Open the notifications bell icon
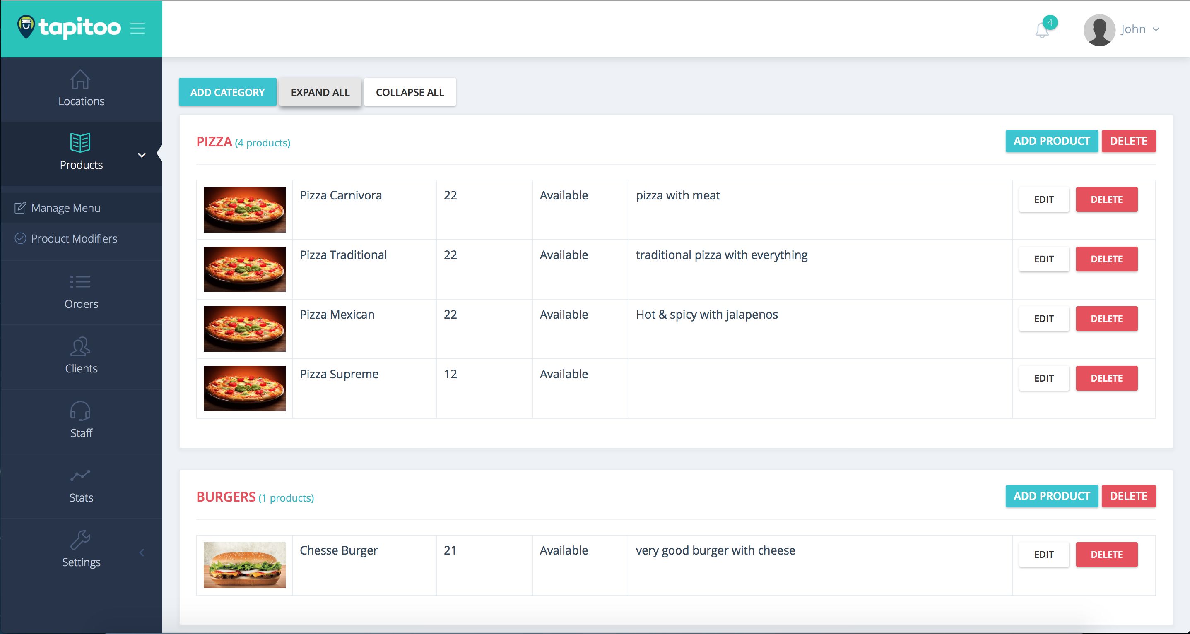Viewport: 1190px width, 634px height. point(1042,31)
